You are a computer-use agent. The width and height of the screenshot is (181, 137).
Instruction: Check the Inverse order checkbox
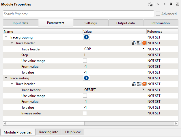[85, 113]
